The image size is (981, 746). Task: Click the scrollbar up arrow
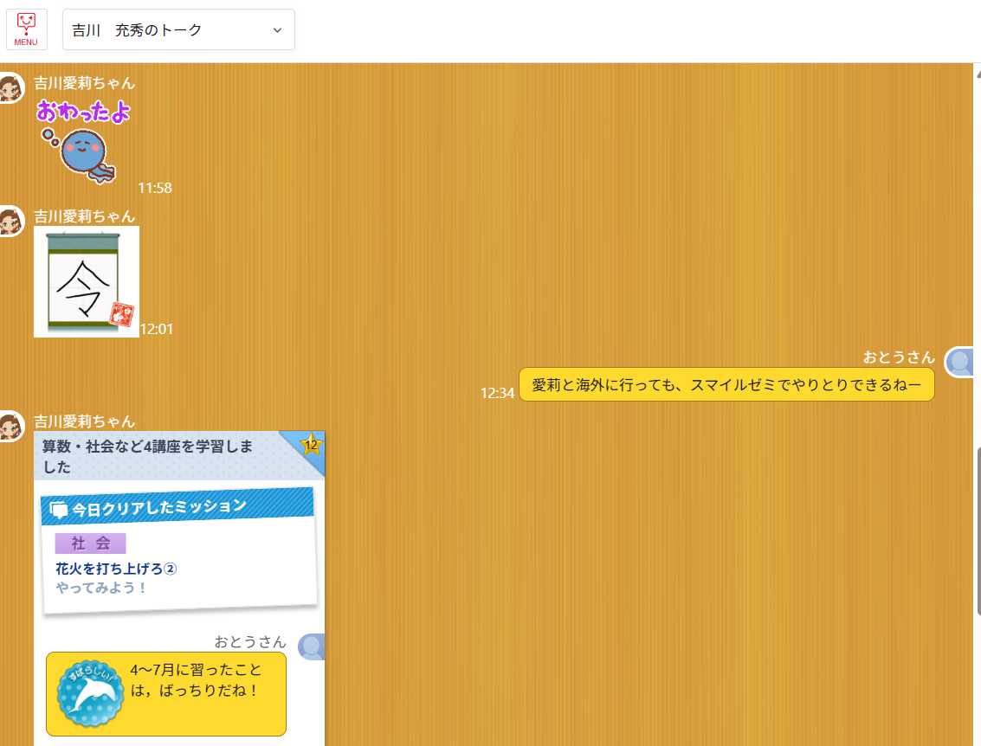(x=978, y=74)
